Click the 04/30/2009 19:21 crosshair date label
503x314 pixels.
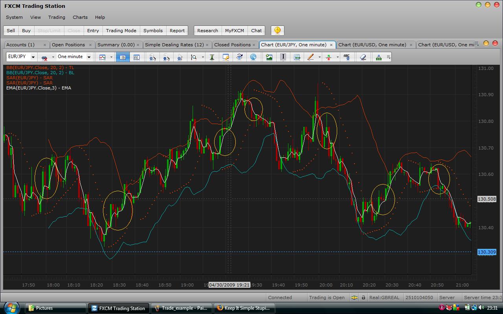[x=229, y=285]
